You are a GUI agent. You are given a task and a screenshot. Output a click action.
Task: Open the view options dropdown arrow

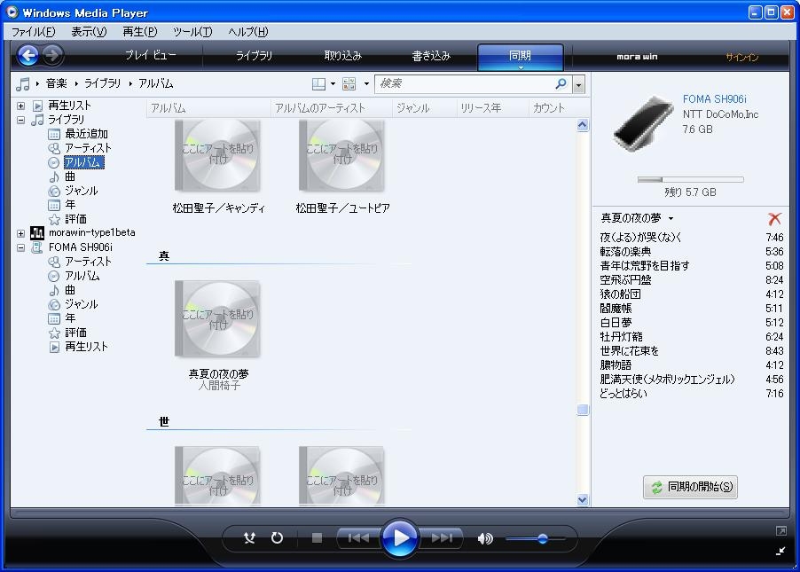click(366, 83)
